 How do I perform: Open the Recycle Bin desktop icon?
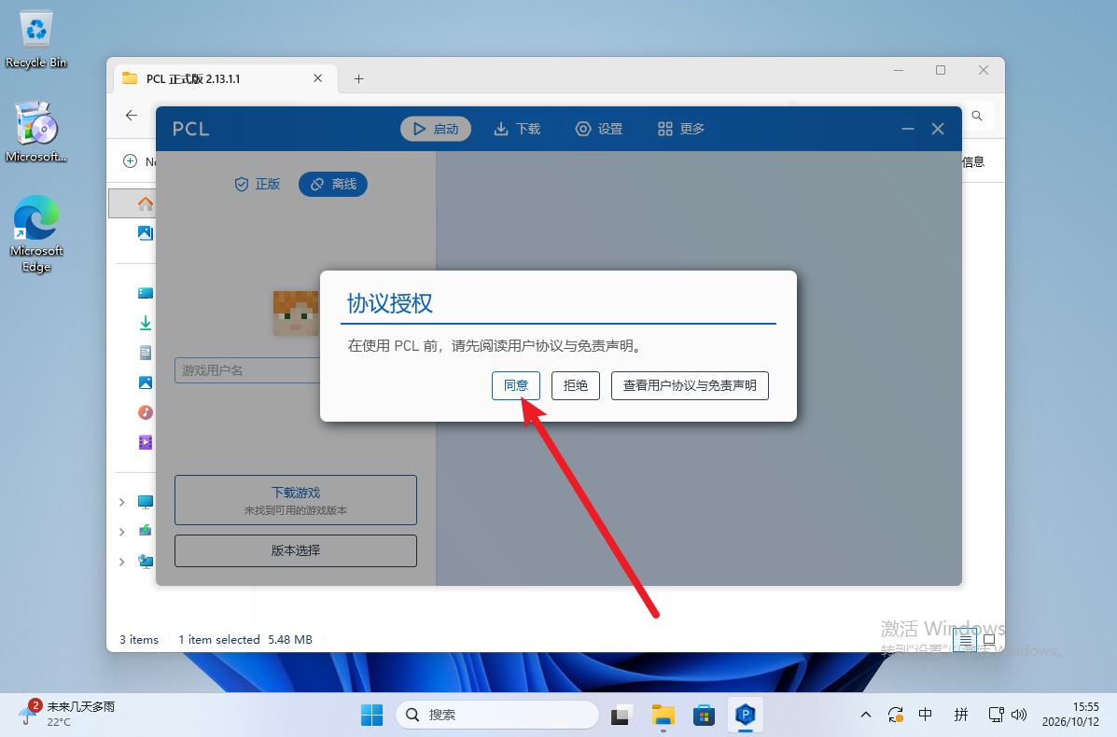pyautogui.click(x=35, y=40)
